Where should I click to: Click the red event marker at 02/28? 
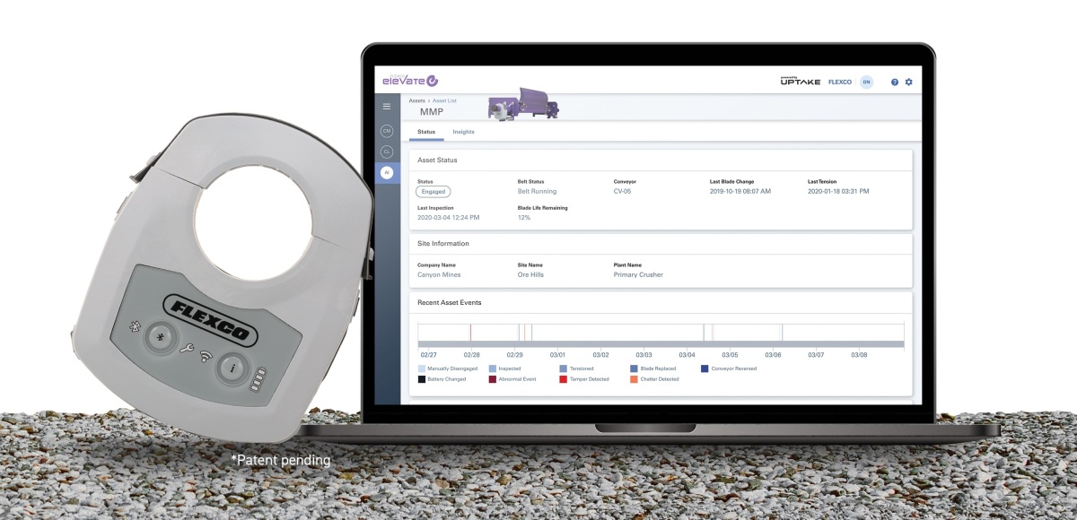point(470,332)
